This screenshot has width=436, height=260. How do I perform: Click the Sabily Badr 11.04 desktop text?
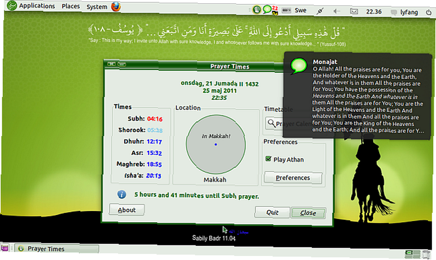[x=214, y=238]
